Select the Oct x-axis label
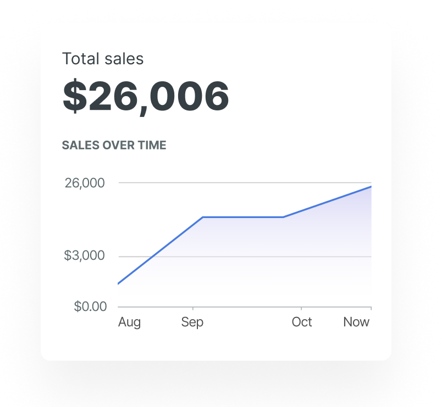The height and width of the screenshot is (407, 447). point(302,322)
